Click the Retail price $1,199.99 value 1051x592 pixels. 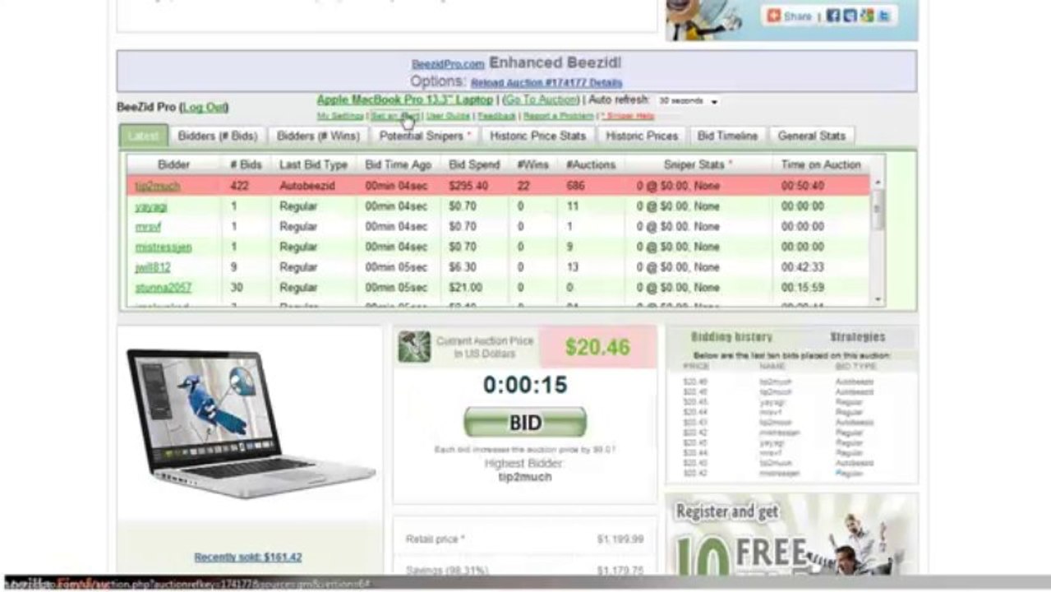point(620,539)
